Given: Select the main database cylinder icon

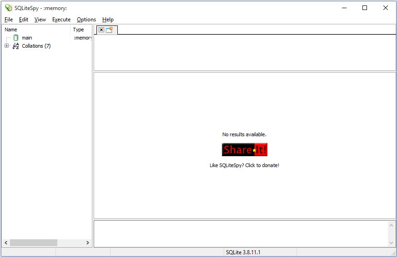Looking at the screenshot, I should click(x=16, y=38).
